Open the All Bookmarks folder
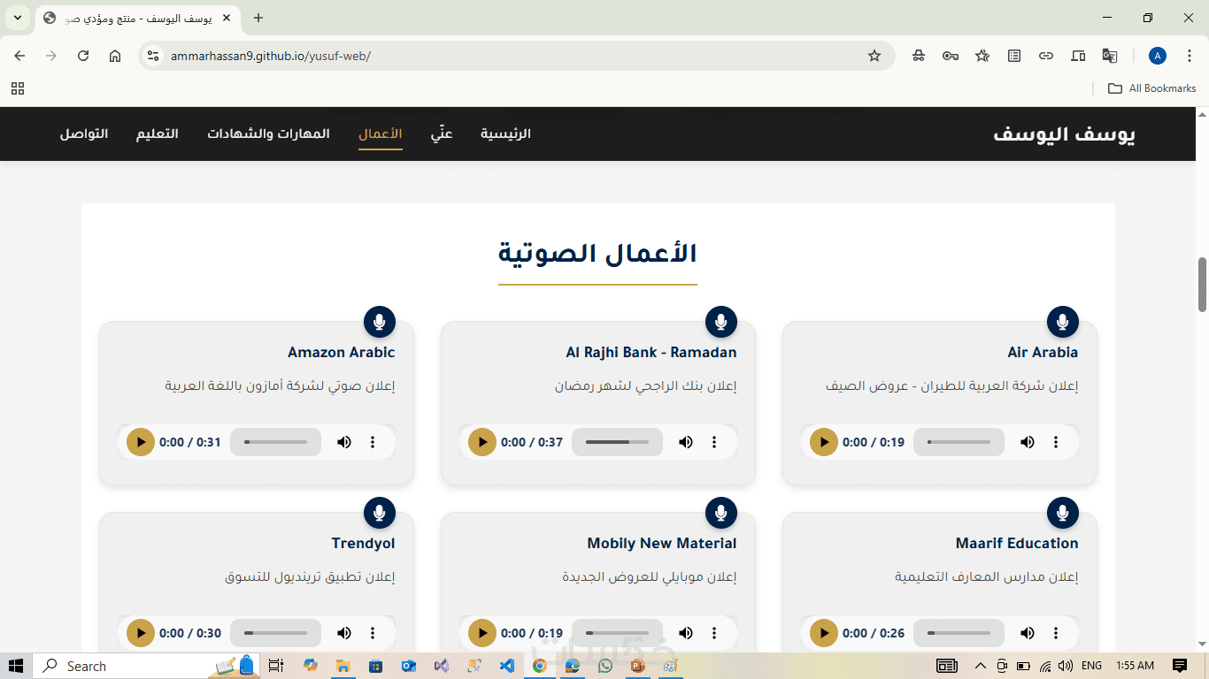The image size is (1209, 679). (1152, 88)
